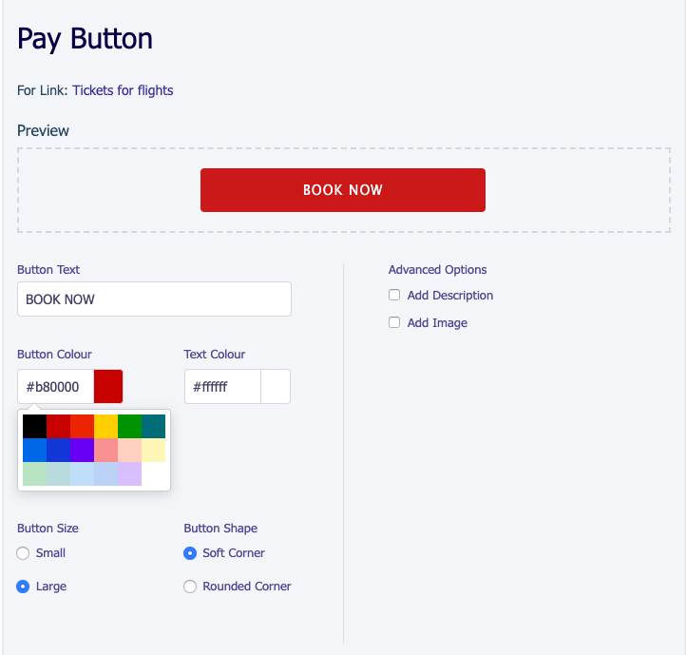Viewport: 687px width, 655px height.
Task: Tick the Add Image checkbox
Action: [394, 323]
